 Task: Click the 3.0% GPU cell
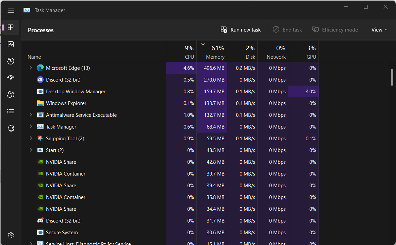click(x=304, y=91)
